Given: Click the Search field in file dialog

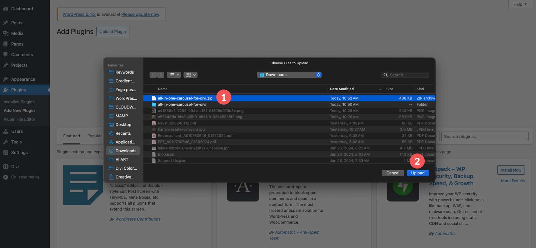Looking at the screenshot, I should point(405,75).
